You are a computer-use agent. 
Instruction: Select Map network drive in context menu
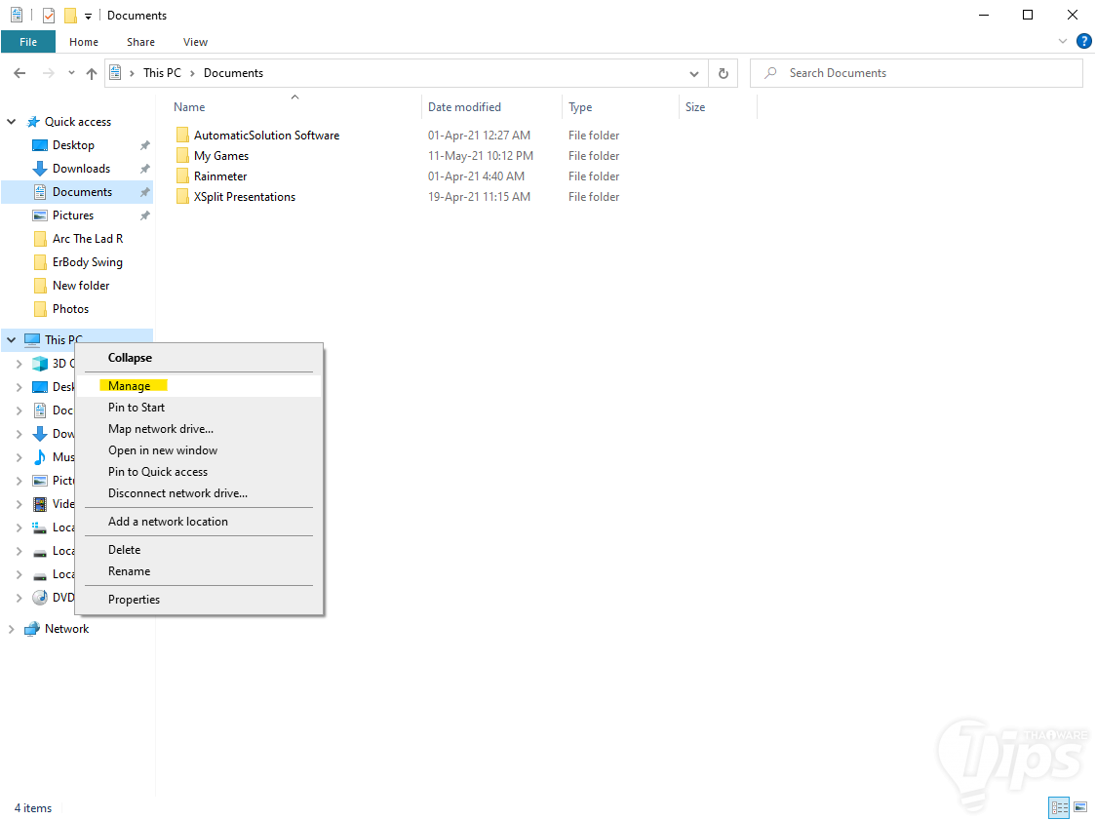(199, 429)
